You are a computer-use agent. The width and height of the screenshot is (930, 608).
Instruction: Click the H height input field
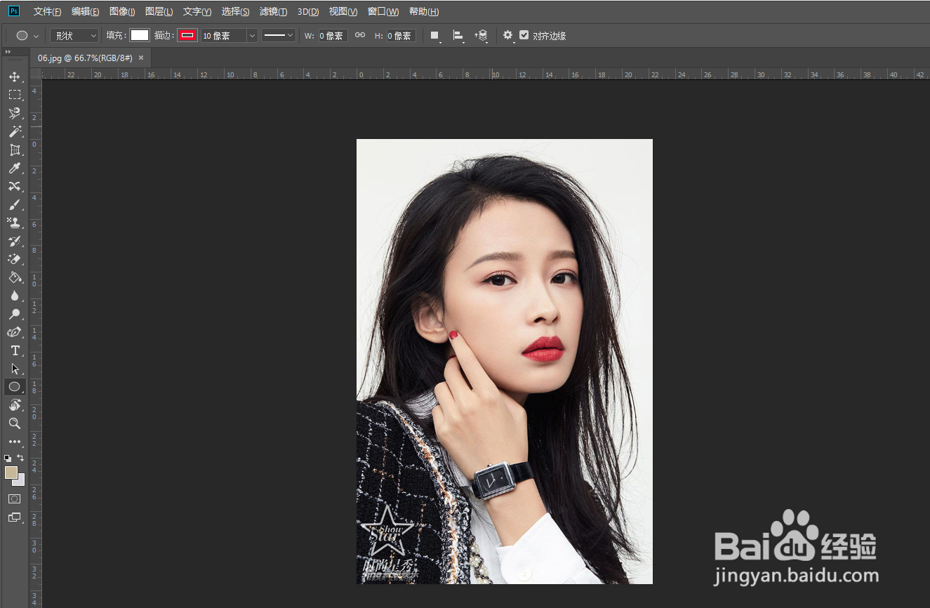[401, 36]
